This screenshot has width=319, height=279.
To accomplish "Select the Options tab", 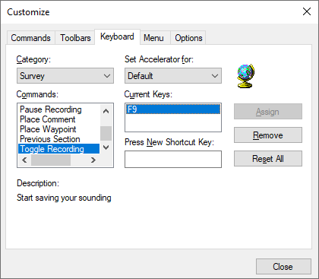I will pos(188,38).
